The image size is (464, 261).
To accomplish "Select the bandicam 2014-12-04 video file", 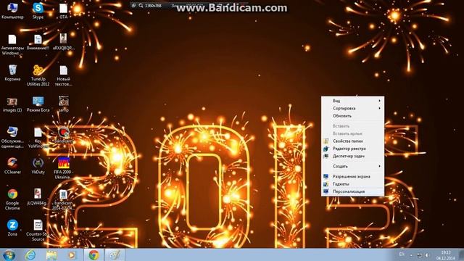I will click(x=63, y=200).
